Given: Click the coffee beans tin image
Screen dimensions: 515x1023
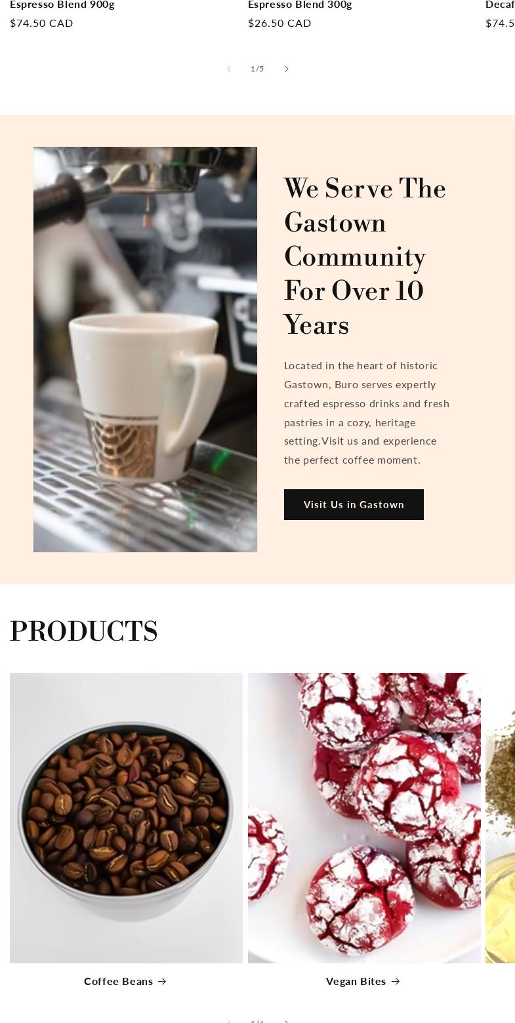Looking at the screenshot, I should click(126, 818).
